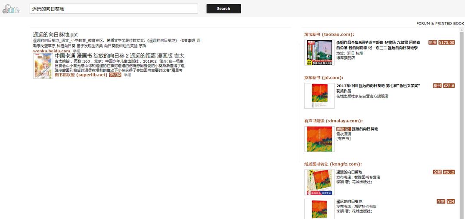This screenshot has height=219, width=465.
Task: Visit wenku.baidu.com source link
Action: [x=52, y=51]
